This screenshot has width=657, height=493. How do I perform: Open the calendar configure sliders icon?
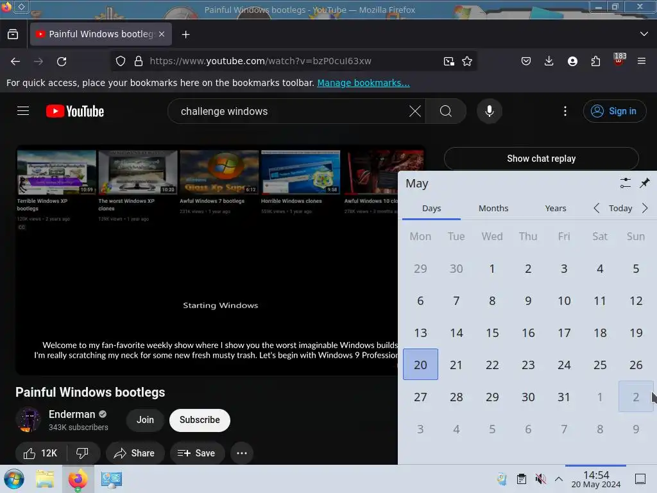pyautogui.click(x=625, y=183)
